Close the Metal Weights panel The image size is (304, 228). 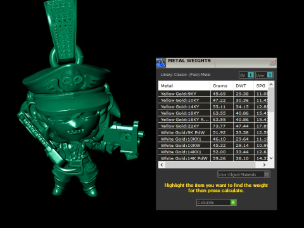coord(272,62)
